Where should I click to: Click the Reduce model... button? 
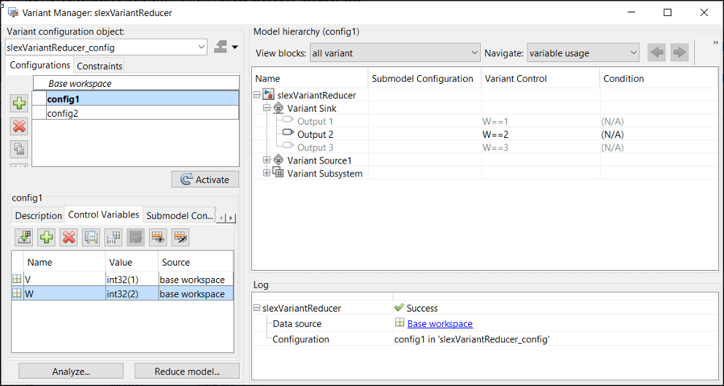pyautogui.click(x=187, y=371)
